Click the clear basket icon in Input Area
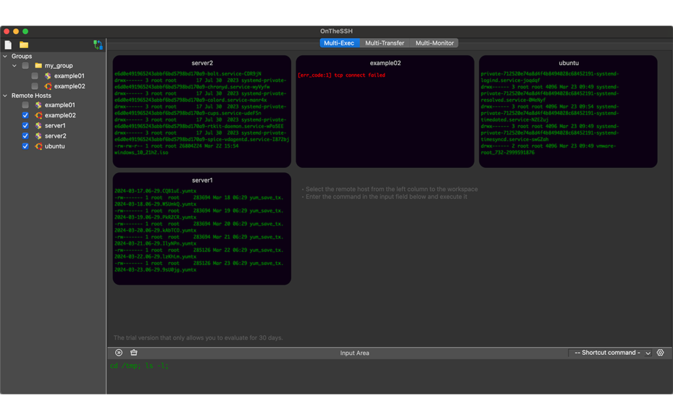This screenshot has width=673, height=420. 134,352
